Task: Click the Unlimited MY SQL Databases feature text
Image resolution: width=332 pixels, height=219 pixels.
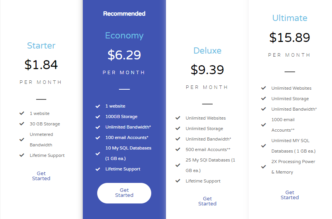Action: [294, 146]
